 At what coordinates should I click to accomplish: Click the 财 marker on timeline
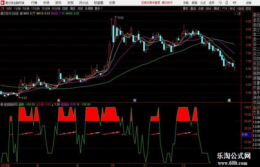[x=135, y=100]
